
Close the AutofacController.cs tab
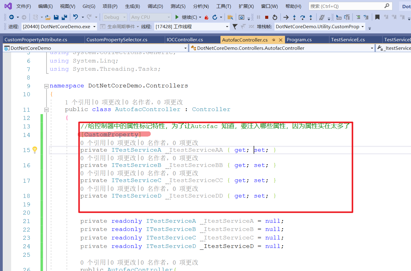pos(280,40)
